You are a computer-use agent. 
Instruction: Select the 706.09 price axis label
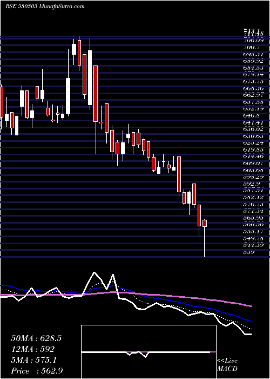(x=253, y=41)
